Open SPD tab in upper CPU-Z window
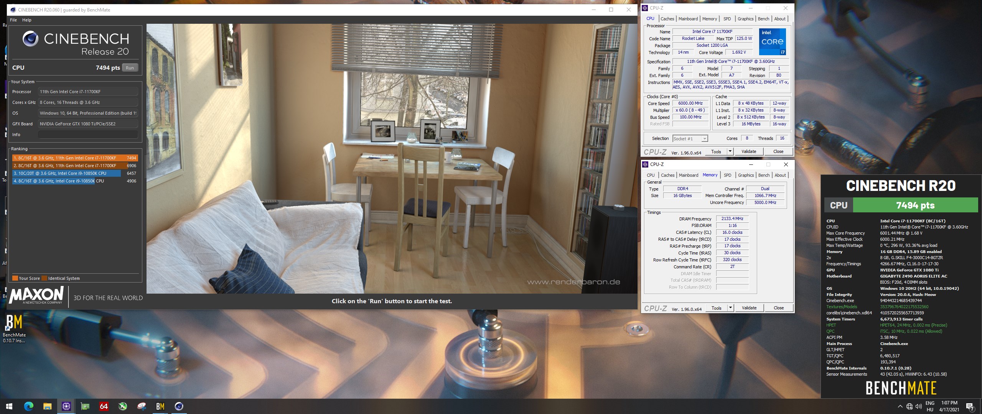Screen dimensions: 982x414 coord(727,19)
